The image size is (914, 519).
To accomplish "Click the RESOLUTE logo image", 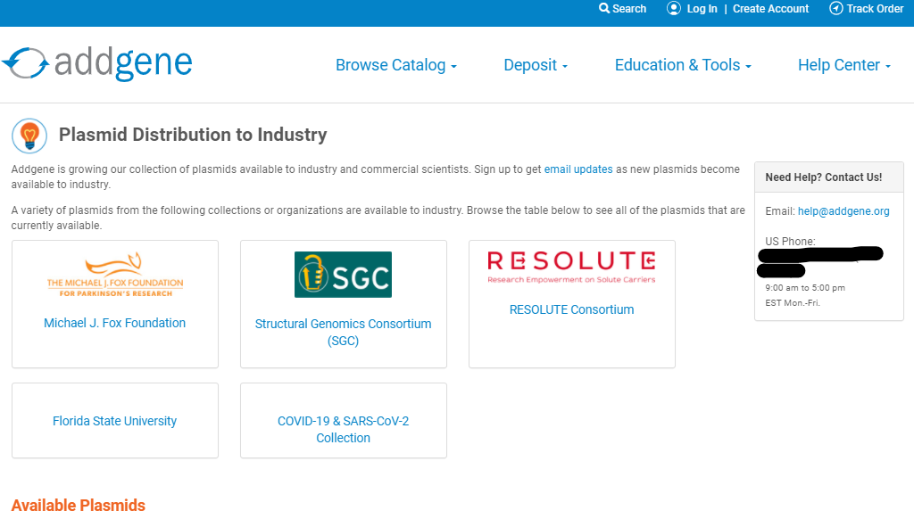I will click(571, 267).
